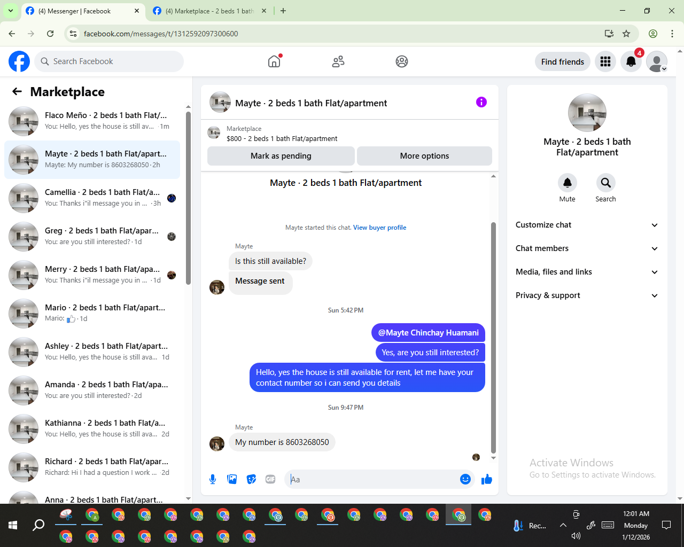The height and width of the screenshot is (547, 684).
Task: Open the emoji picker smiley icon
Action: pos(465,479)
